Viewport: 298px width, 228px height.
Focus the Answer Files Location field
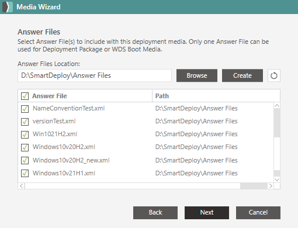click(x=95, y=75)
